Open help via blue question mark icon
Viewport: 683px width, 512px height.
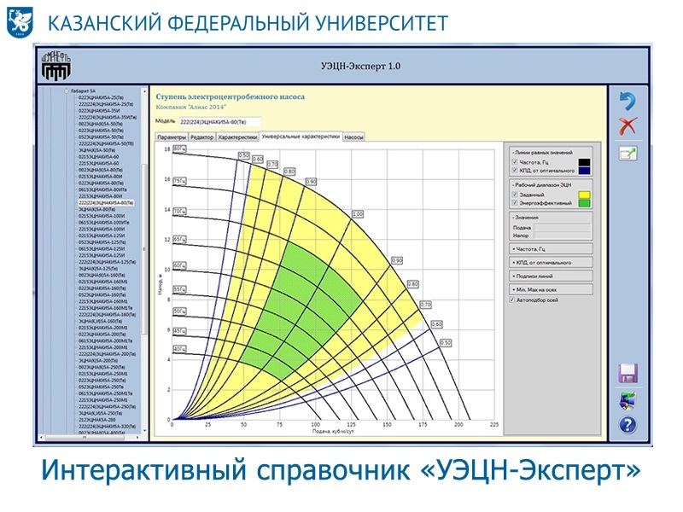[x=628, y=424]
